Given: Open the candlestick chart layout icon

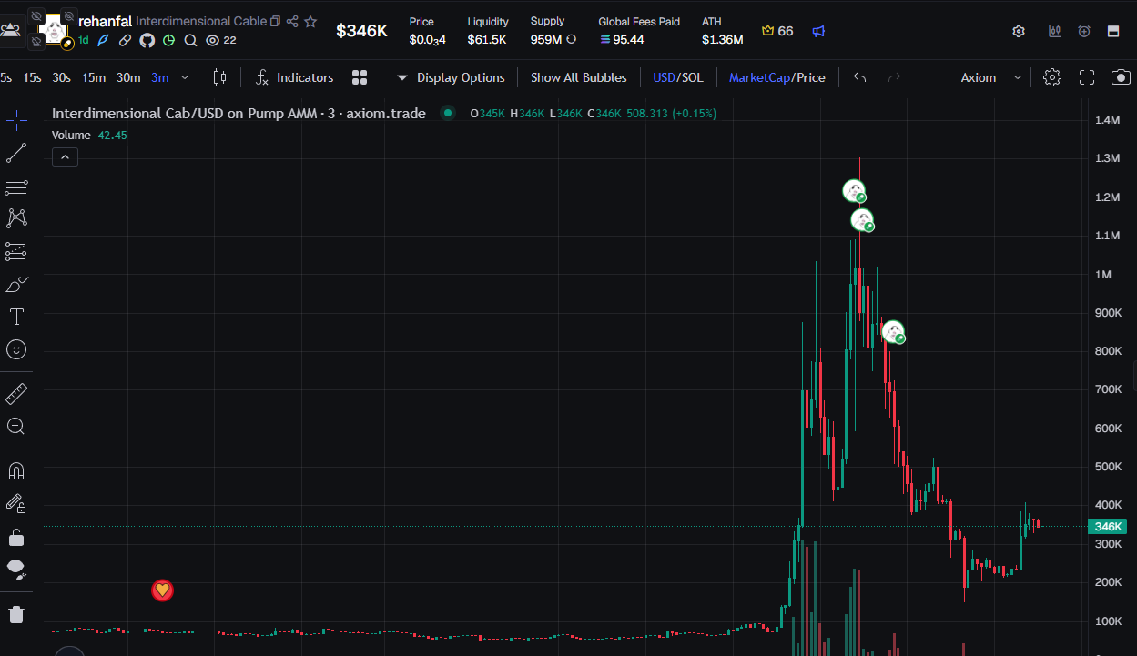Looking at the screenshot, I should tap(1055, 31).
